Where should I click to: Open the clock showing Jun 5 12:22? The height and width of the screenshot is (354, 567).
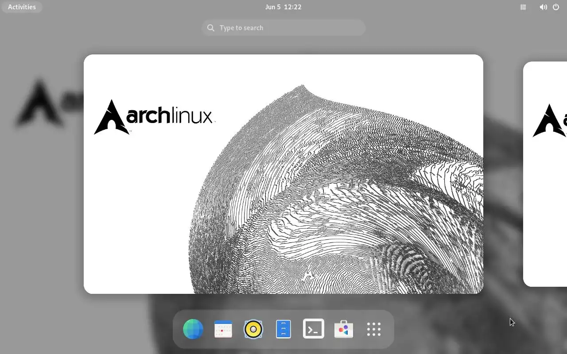(x=283, y=7)
